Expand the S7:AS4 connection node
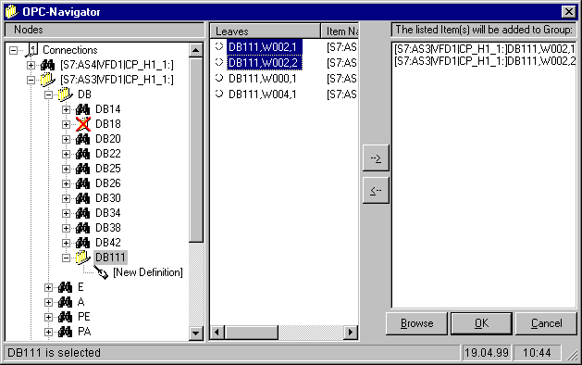 click(31, 65)
